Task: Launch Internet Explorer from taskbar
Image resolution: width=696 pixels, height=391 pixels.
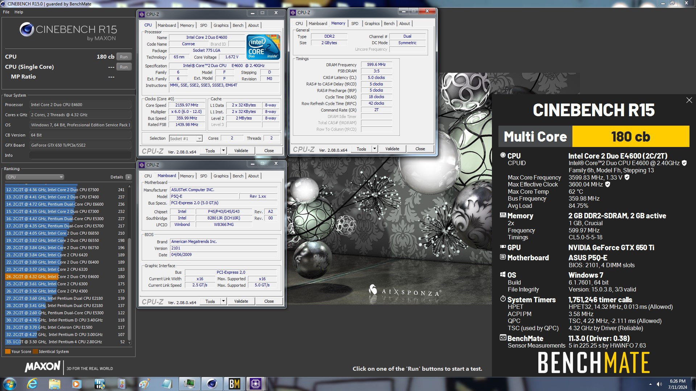Action: [x=32, y=384]
